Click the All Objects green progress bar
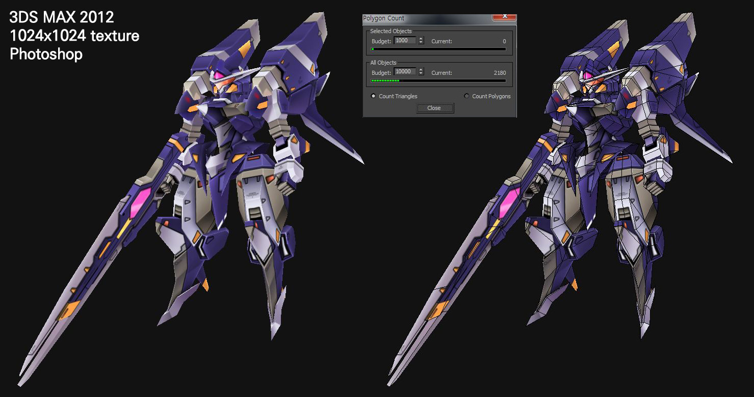The height and width of the screenshot is (397, 754). point(438,80)
